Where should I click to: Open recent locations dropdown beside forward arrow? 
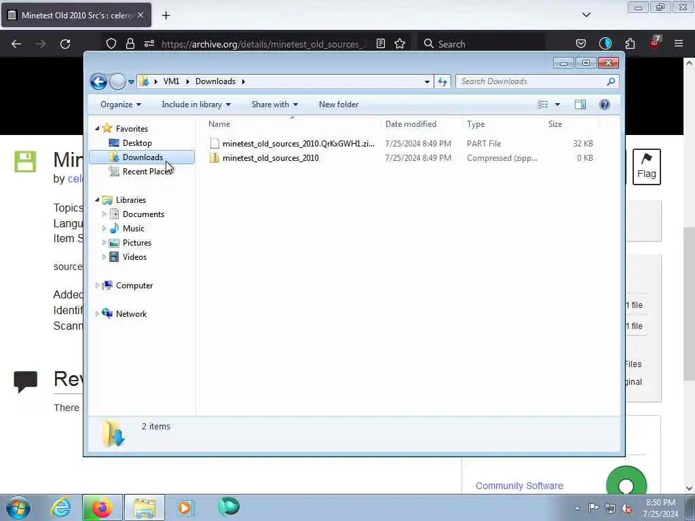[131, 82]
